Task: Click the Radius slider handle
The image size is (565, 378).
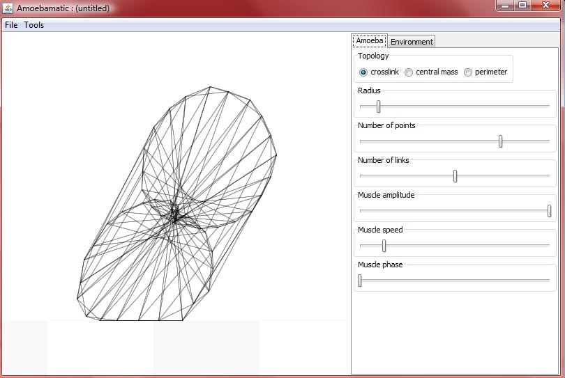Action: tap(378, 107)
